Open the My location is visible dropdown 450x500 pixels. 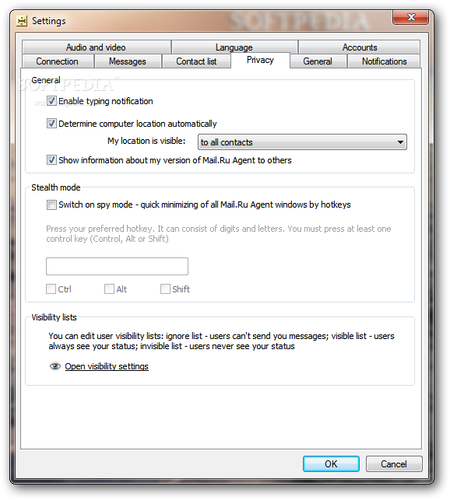(x=302, y=142)
